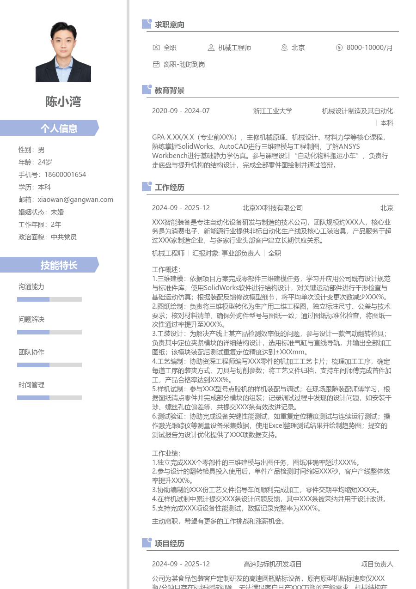Screen dimensions: 416x589
Task: Click the job type icon beside 全职
Action: point(156,48)
